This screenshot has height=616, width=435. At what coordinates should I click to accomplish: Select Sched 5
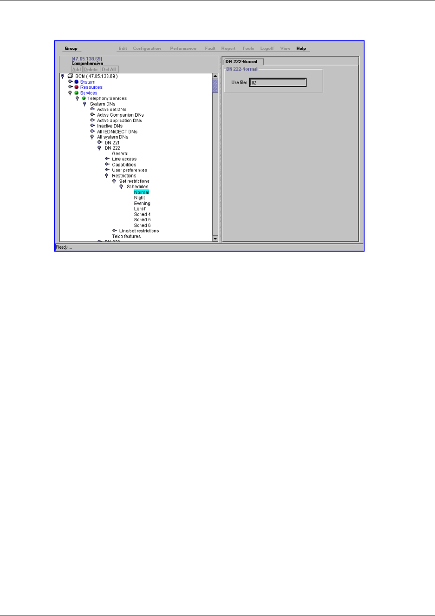tap(143, 220)
